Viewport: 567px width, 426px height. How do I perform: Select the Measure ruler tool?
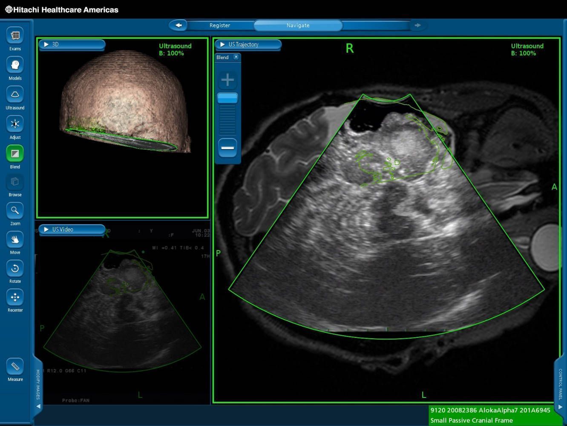point(15,366)
